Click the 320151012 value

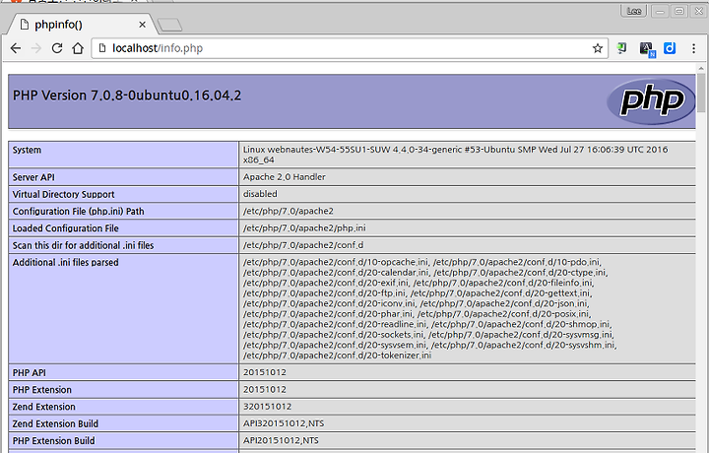(x=267, y=407)
